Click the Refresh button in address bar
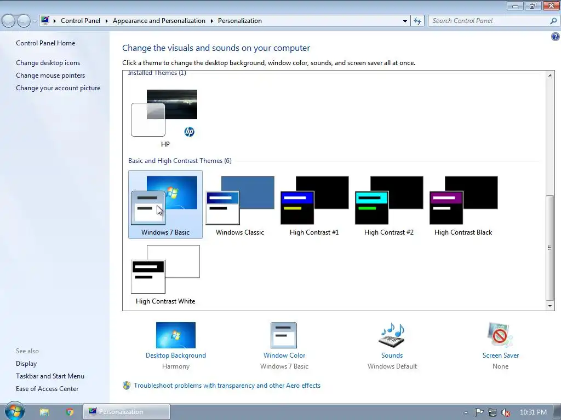 pos(417,21)
